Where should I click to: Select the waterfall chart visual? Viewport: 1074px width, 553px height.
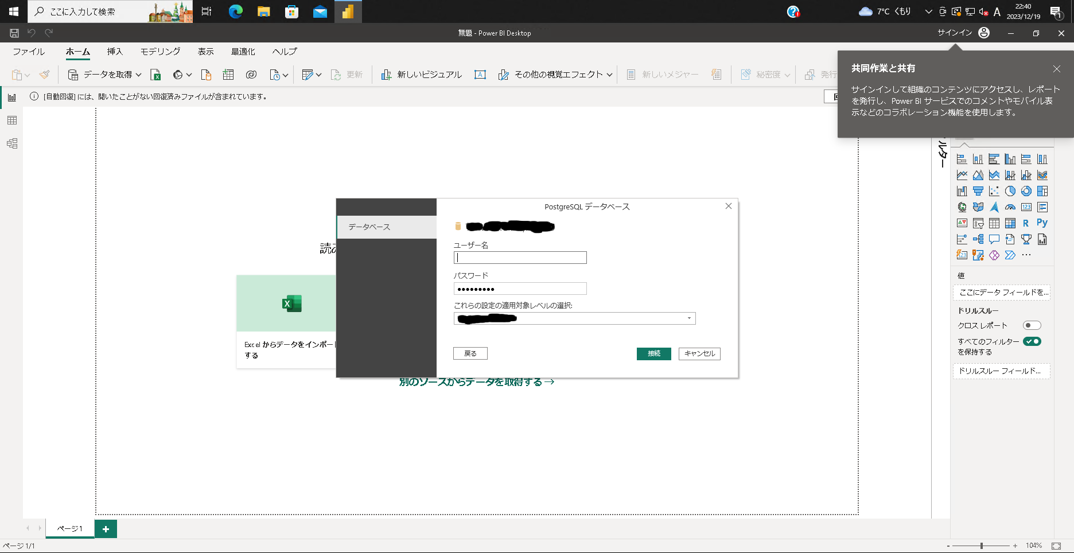962,191
